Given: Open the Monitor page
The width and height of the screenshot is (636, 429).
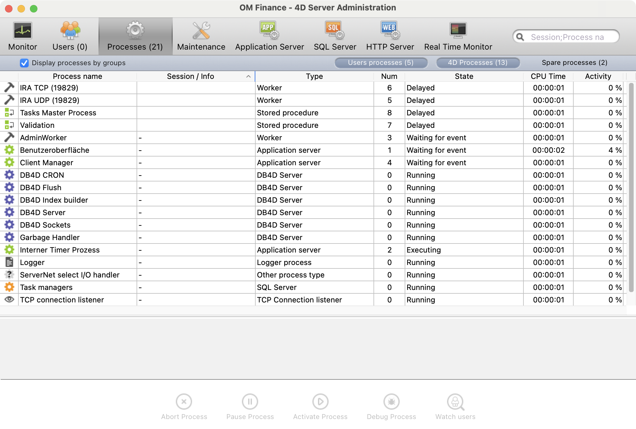Looking at the screenshot, I should (22, 36).
